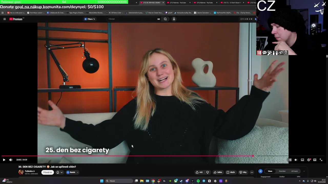Open the Calorie Calculator bookmark
The width and height of the screenshot is (328, 184).
(x=202, y=13)
